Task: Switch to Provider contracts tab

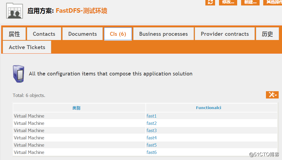Action: (225, 34)
